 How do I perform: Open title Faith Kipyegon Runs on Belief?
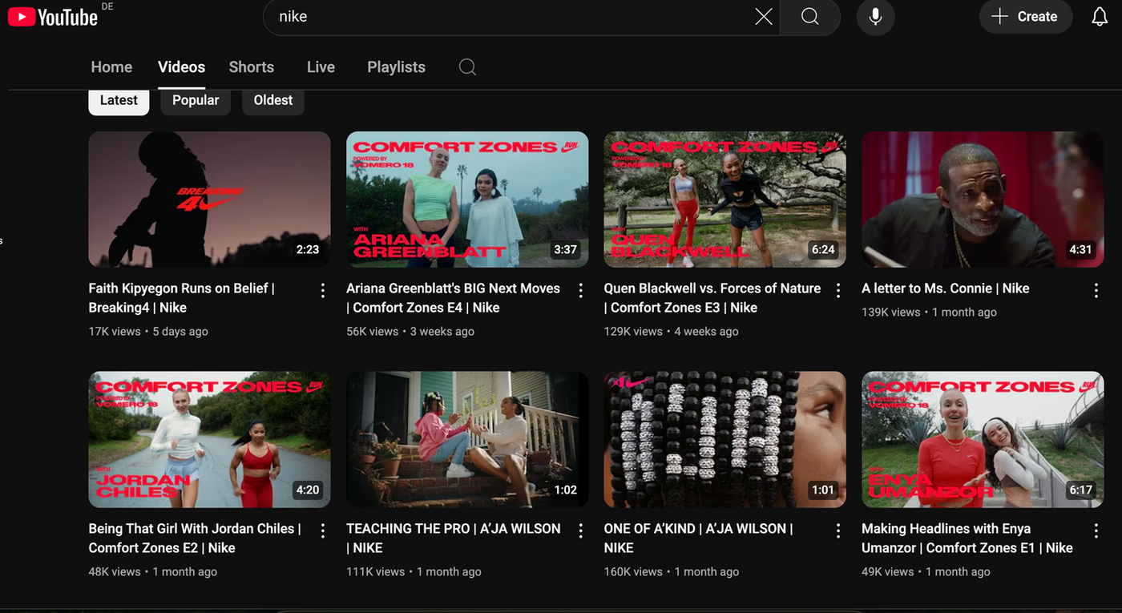tap(182, 298)
